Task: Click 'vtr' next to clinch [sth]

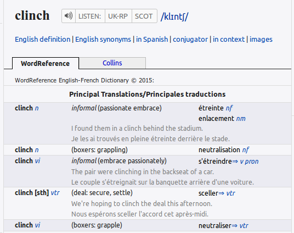Action: [55, 192]
